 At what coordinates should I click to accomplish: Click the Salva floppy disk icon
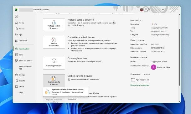(x=17, y=55)
